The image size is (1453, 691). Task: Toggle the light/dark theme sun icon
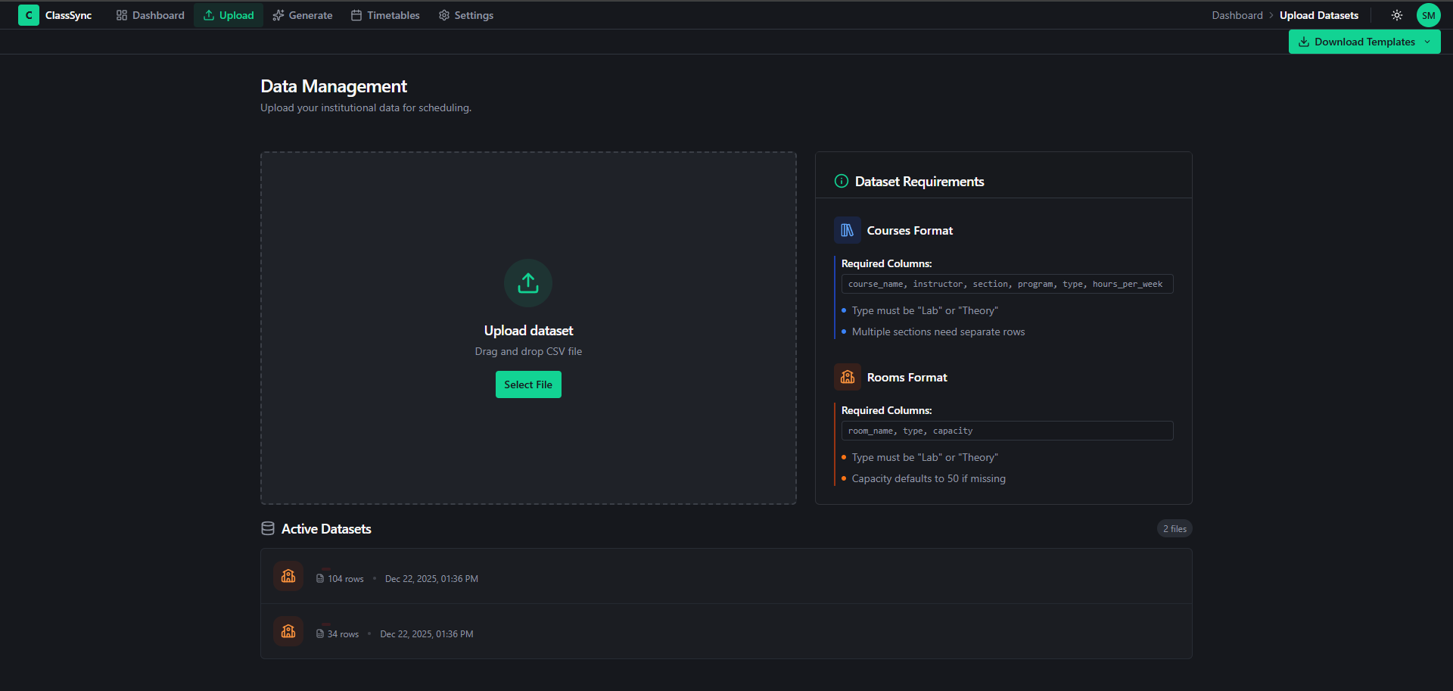[1397, 15]
